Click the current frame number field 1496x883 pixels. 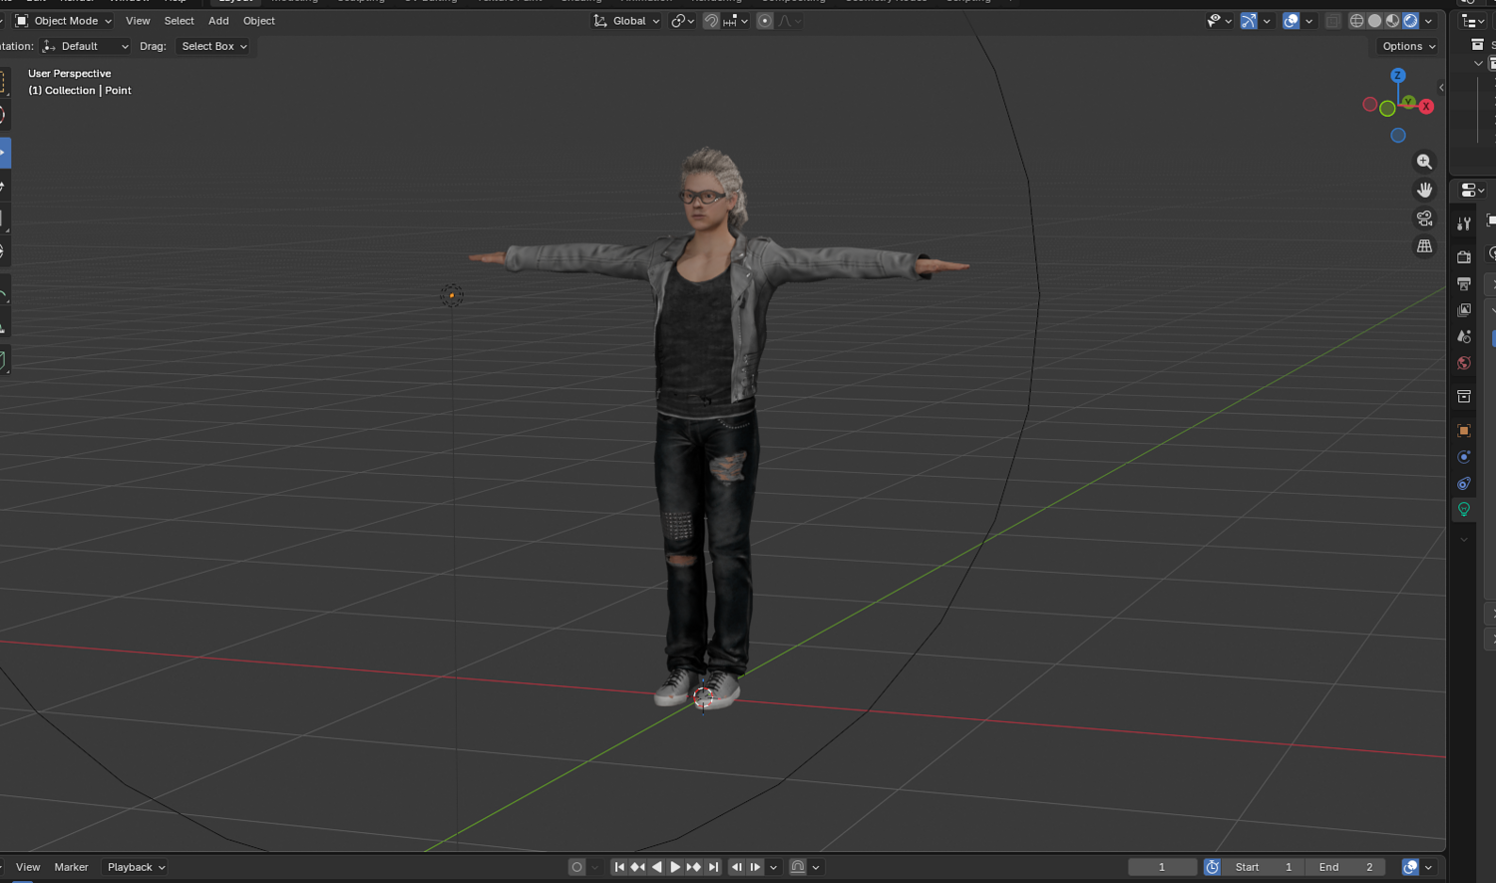click(x=1162, y=867)
